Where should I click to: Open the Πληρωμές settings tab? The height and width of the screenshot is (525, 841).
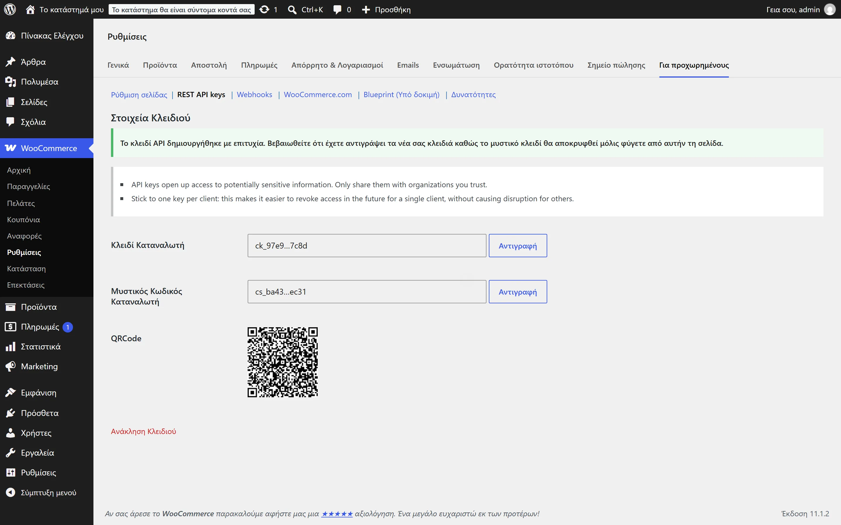click(259, 65)
